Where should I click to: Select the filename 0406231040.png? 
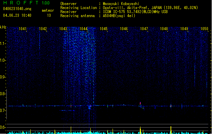click(x=17, y=9)
